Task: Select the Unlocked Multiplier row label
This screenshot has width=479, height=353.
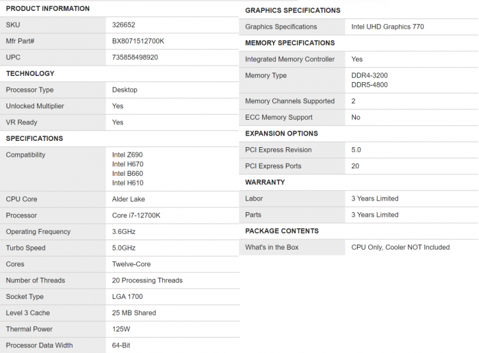Action: tap(35, 106)
